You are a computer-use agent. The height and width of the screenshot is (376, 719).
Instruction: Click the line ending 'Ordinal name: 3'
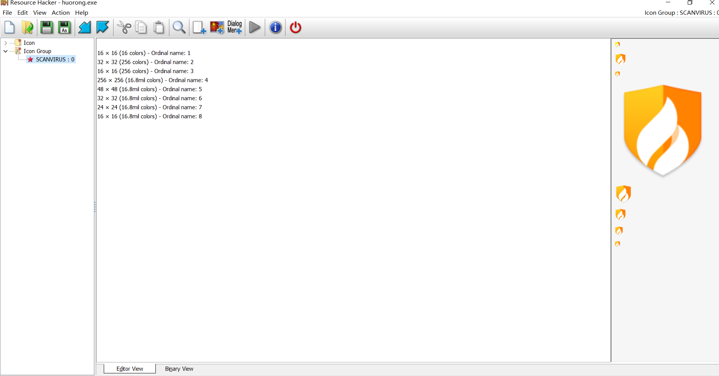145,71
